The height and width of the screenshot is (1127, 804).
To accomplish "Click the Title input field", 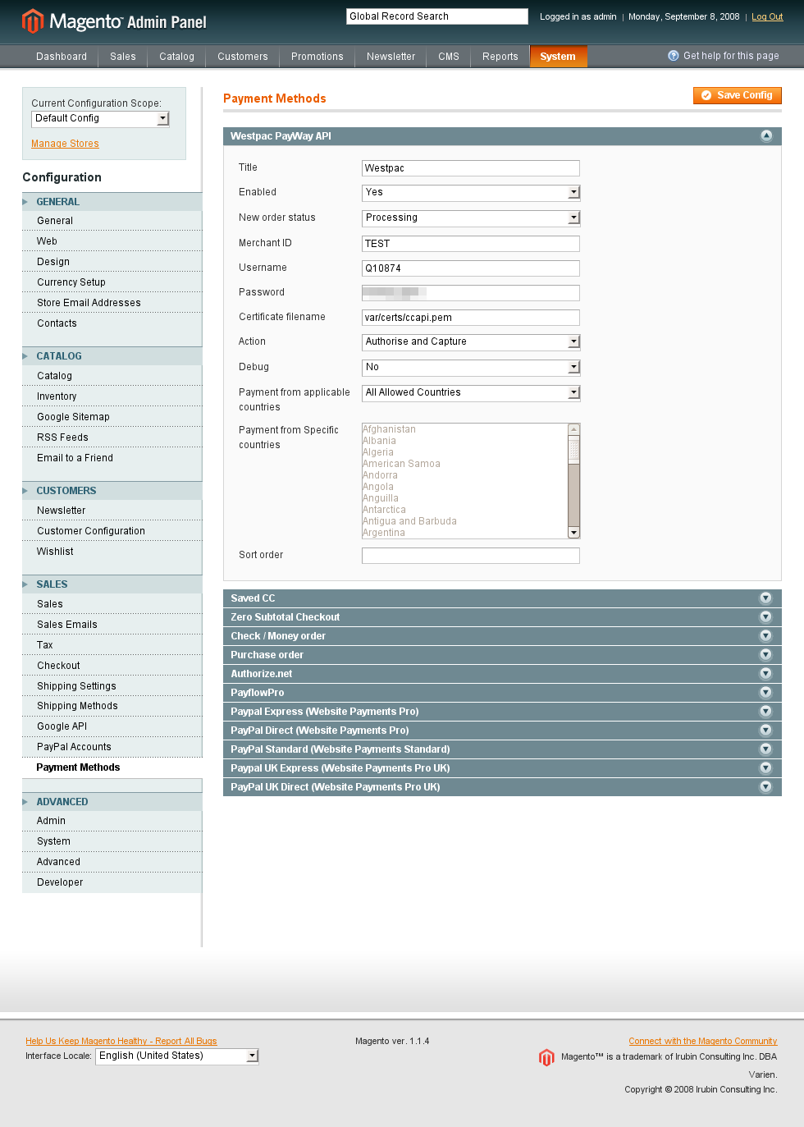I will click(x=471, y=168).
